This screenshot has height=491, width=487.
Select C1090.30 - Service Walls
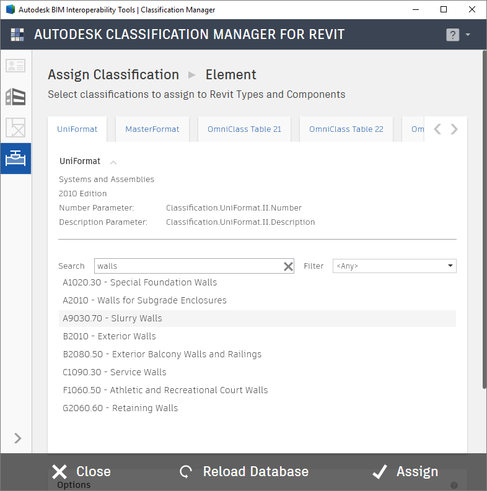257,372
